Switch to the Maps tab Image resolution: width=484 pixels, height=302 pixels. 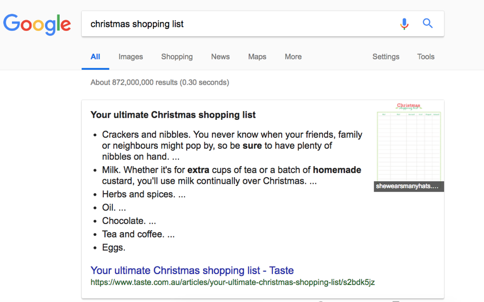[257, 57]
